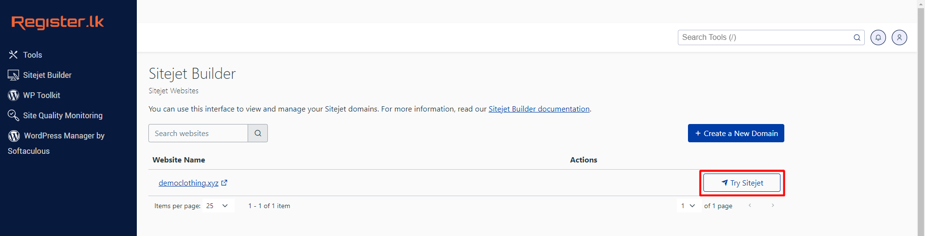Click the Actions column header
The width and height of the screenshot is (925, 236).
coord(583,160)
